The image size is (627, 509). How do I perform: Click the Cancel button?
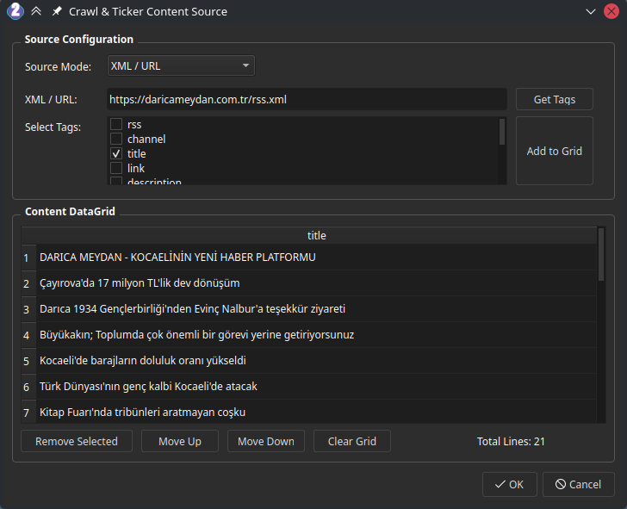[x=578, y=484]
